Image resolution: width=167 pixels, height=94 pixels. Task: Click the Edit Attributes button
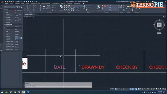point(90,10)
